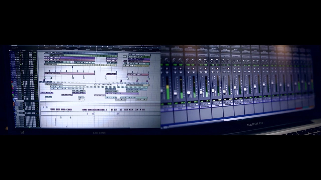Arm record on the Tom FX channel
This screenshot has width=321, height=180.
(228, 68)
